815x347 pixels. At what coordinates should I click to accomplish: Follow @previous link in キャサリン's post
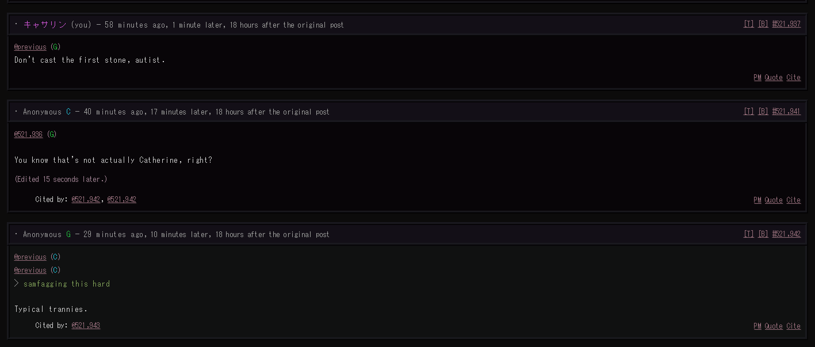(30, 47)
